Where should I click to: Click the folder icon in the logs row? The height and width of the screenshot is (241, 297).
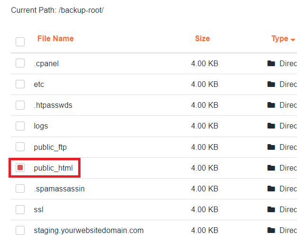[271, 126]
